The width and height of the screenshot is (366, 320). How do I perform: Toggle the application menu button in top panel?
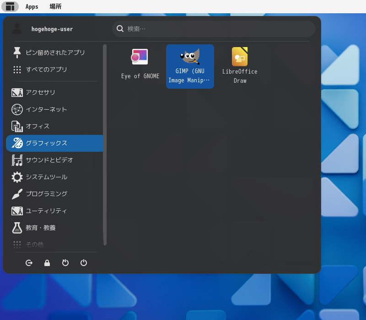click(10, 6)
